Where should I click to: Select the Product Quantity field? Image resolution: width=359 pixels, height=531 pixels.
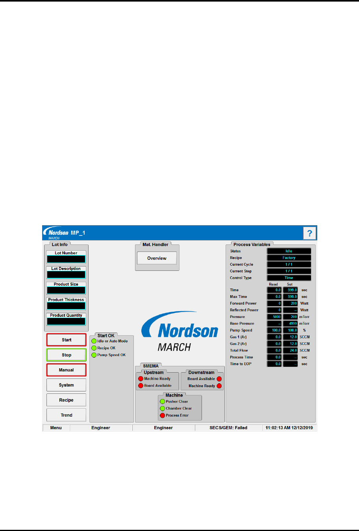click(66, 322)
